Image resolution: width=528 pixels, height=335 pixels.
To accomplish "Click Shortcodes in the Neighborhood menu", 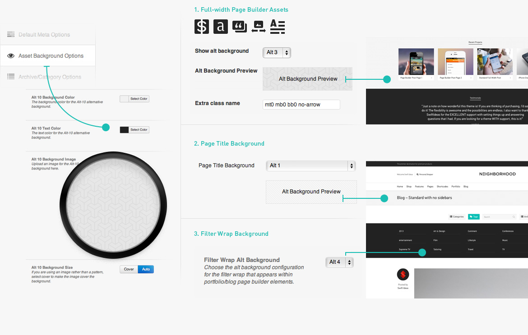I will coord(442,186).
